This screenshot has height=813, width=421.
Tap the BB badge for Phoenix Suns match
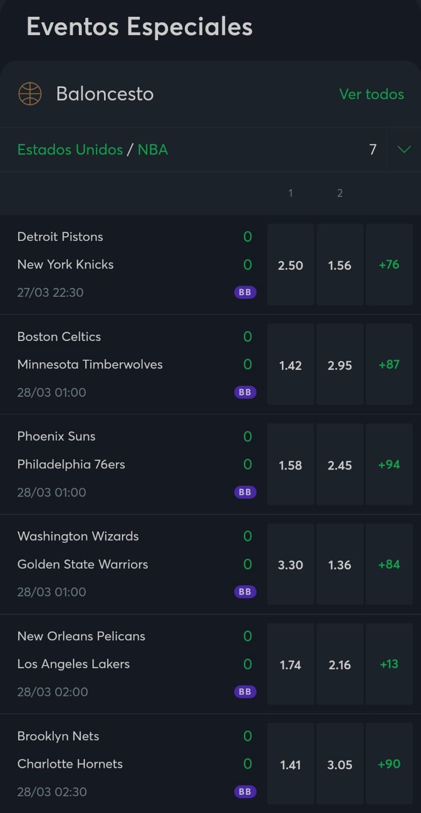coord(245,492)
